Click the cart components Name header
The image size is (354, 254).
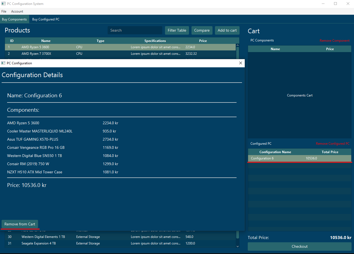coord(275,49)
